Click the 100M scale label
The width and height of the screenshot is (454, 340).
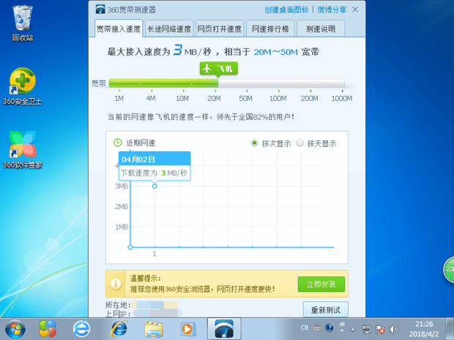click(x=278, y=98)
